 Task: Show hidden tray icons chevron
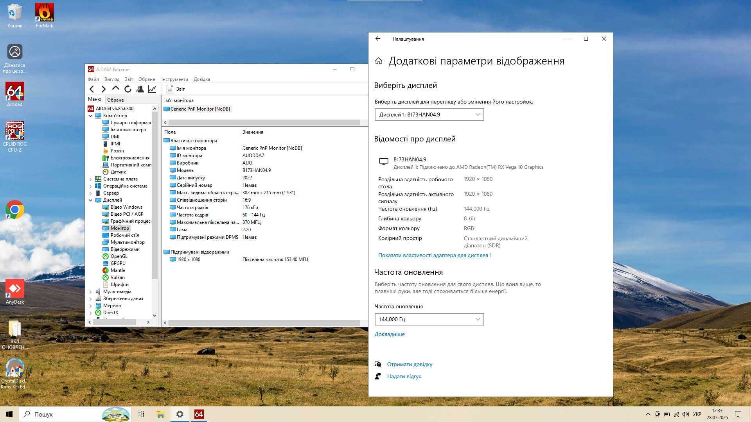click(648, 414)
